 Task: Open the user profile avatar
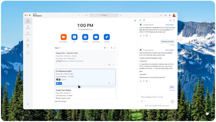(x=174, y=15)
